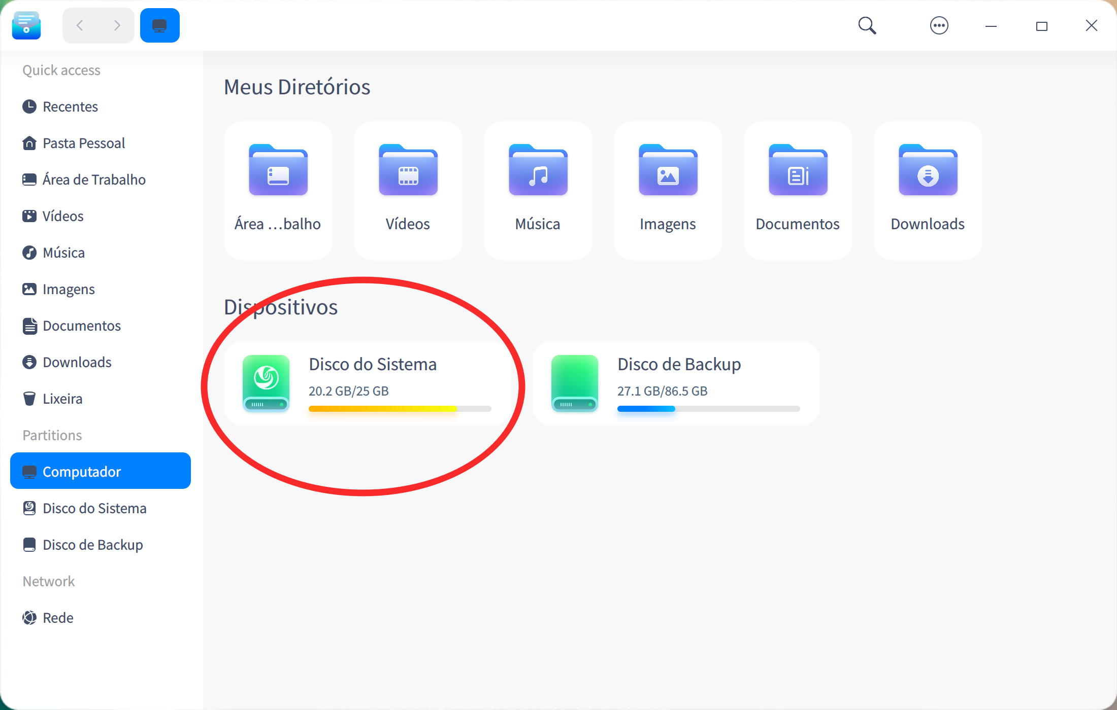Open the search icon in the title bar
Screen dimensions: 1117x710
(867, 25)
